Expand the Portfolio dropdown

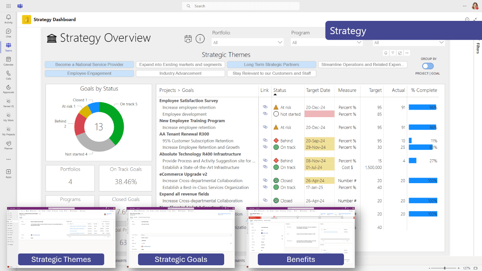tap(248, 42)
